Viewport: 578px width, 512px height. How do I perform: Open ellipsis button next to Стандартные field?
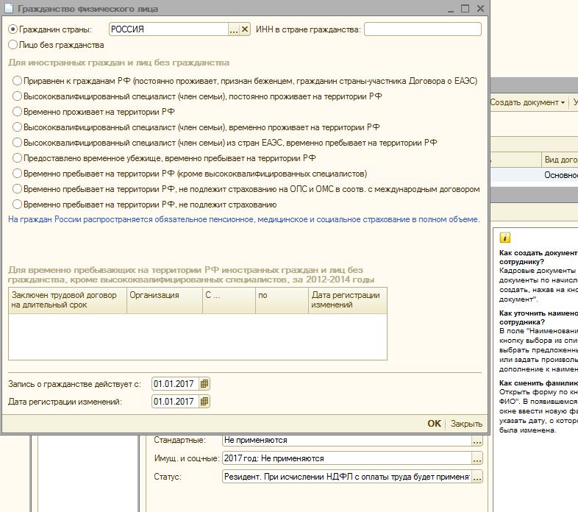point(477,441)
